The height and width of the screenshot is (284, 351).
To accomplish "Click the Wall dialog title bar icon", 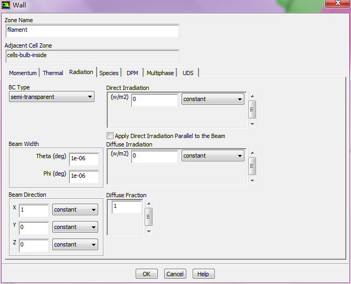I will 6,5.
